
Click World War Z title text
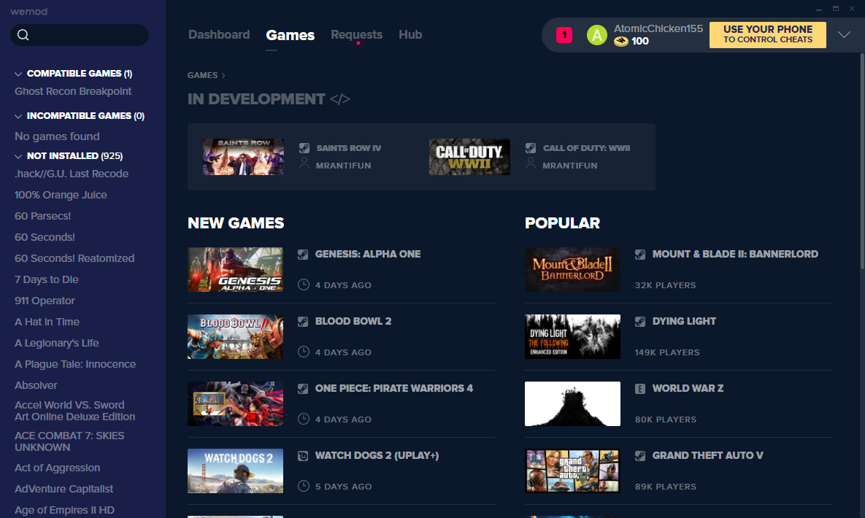[688, 389]
